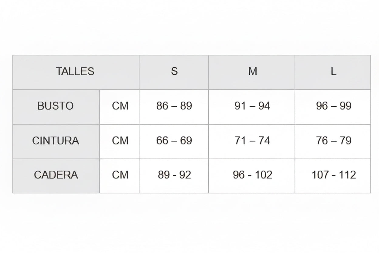Select the bust value 96 – 99
379x253 pixels.
click(333, 107)
